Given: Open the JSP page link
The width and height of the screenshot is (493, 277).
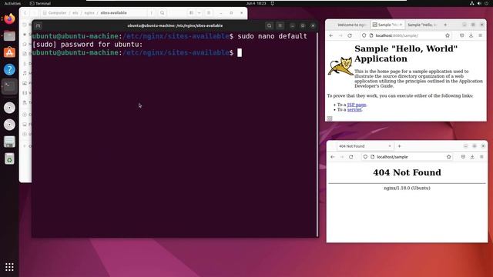Looking at the screenshot, I should 356,105.
